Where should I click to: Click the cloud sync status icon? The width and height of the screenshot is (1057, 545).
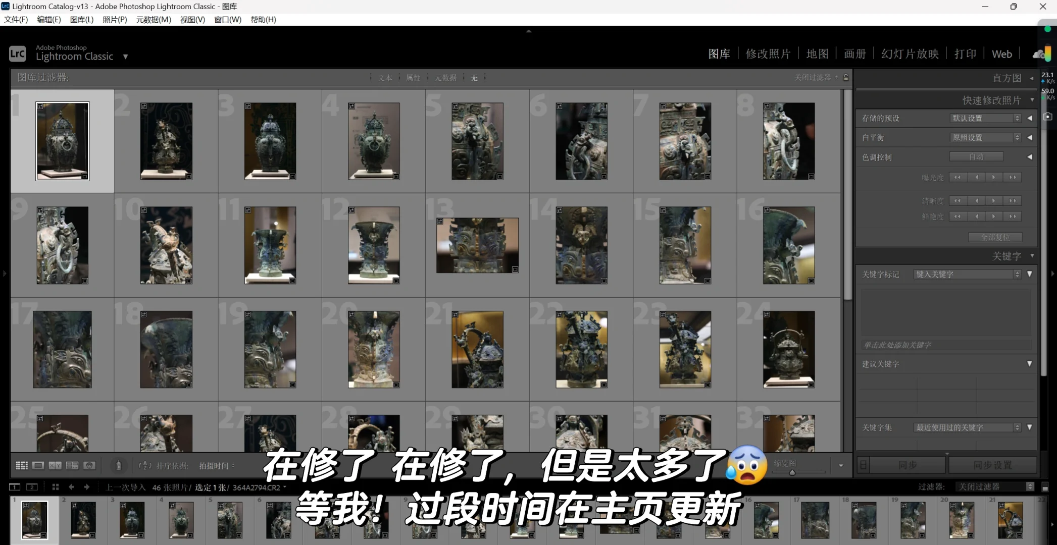tap(1038, 54)
